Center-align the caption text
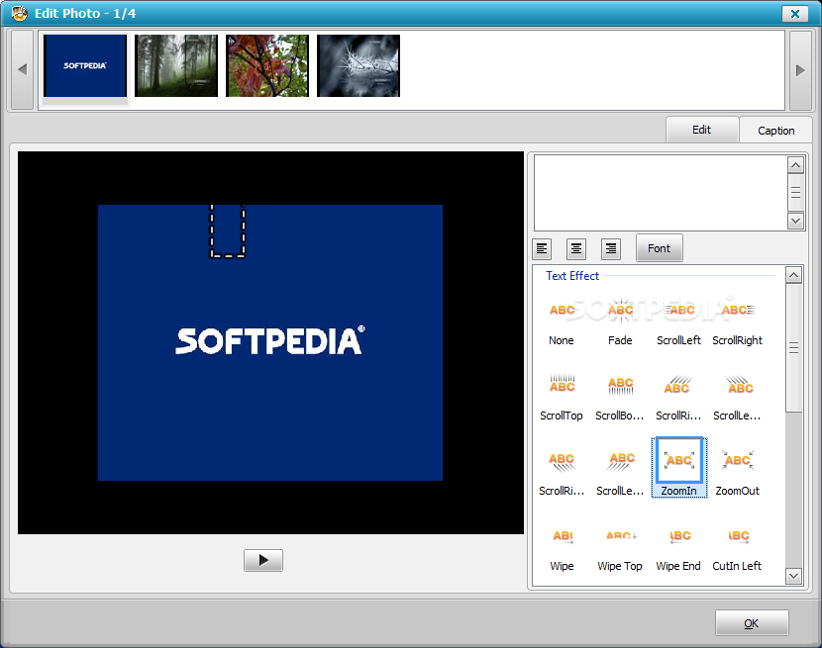Screen dimensions: 822x648 [x=576, y=249]
